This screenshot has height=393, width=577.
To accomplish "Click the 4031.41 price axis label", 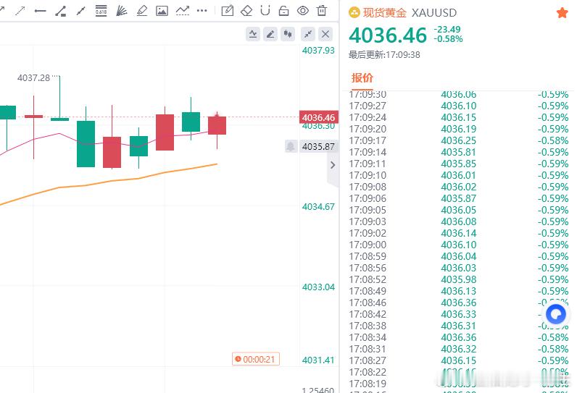I will coord(318,360).
